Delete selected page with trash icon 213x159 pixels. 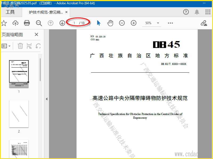(20, 46)
